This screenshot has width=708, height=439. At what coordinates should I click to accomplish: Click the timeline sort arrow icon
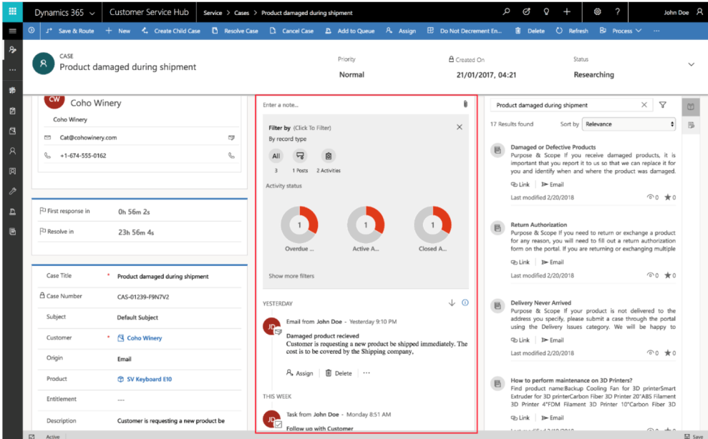pyautogui.click(x=452, y=302)
